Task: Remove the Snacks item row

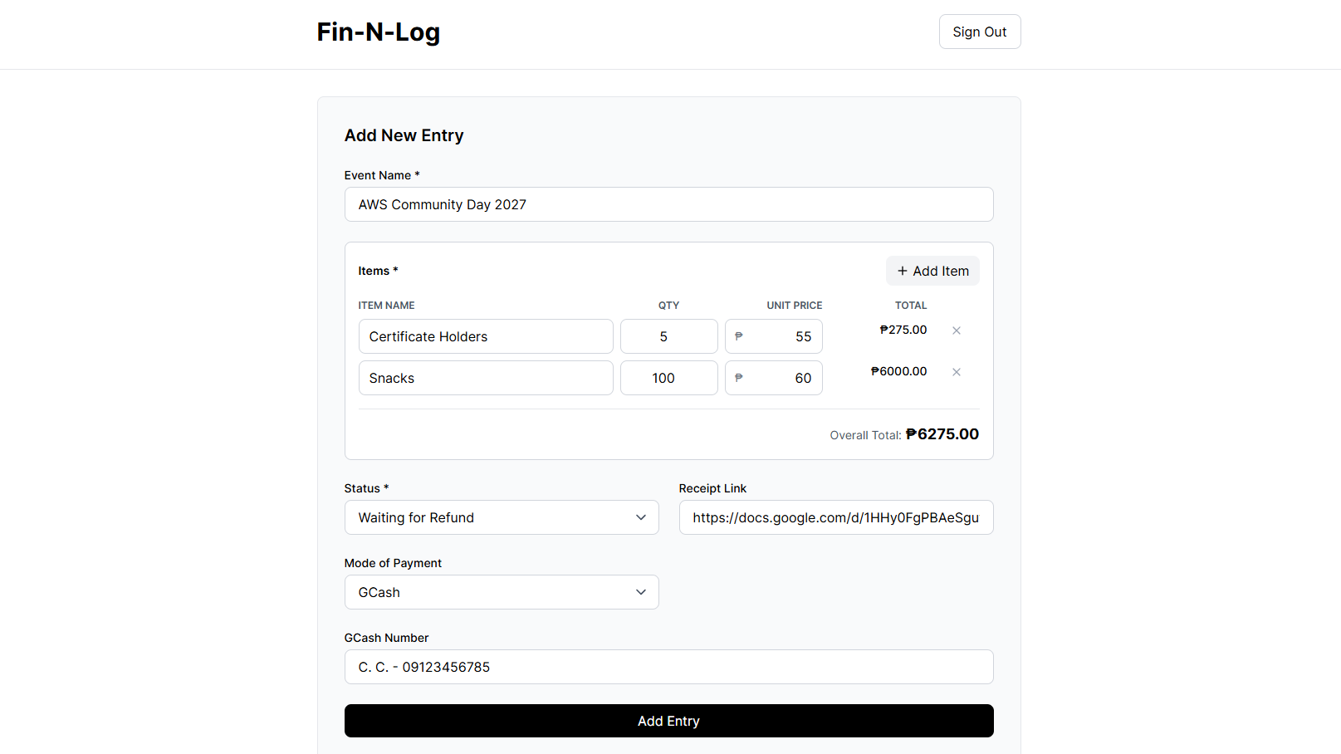Action: point(957,371)
